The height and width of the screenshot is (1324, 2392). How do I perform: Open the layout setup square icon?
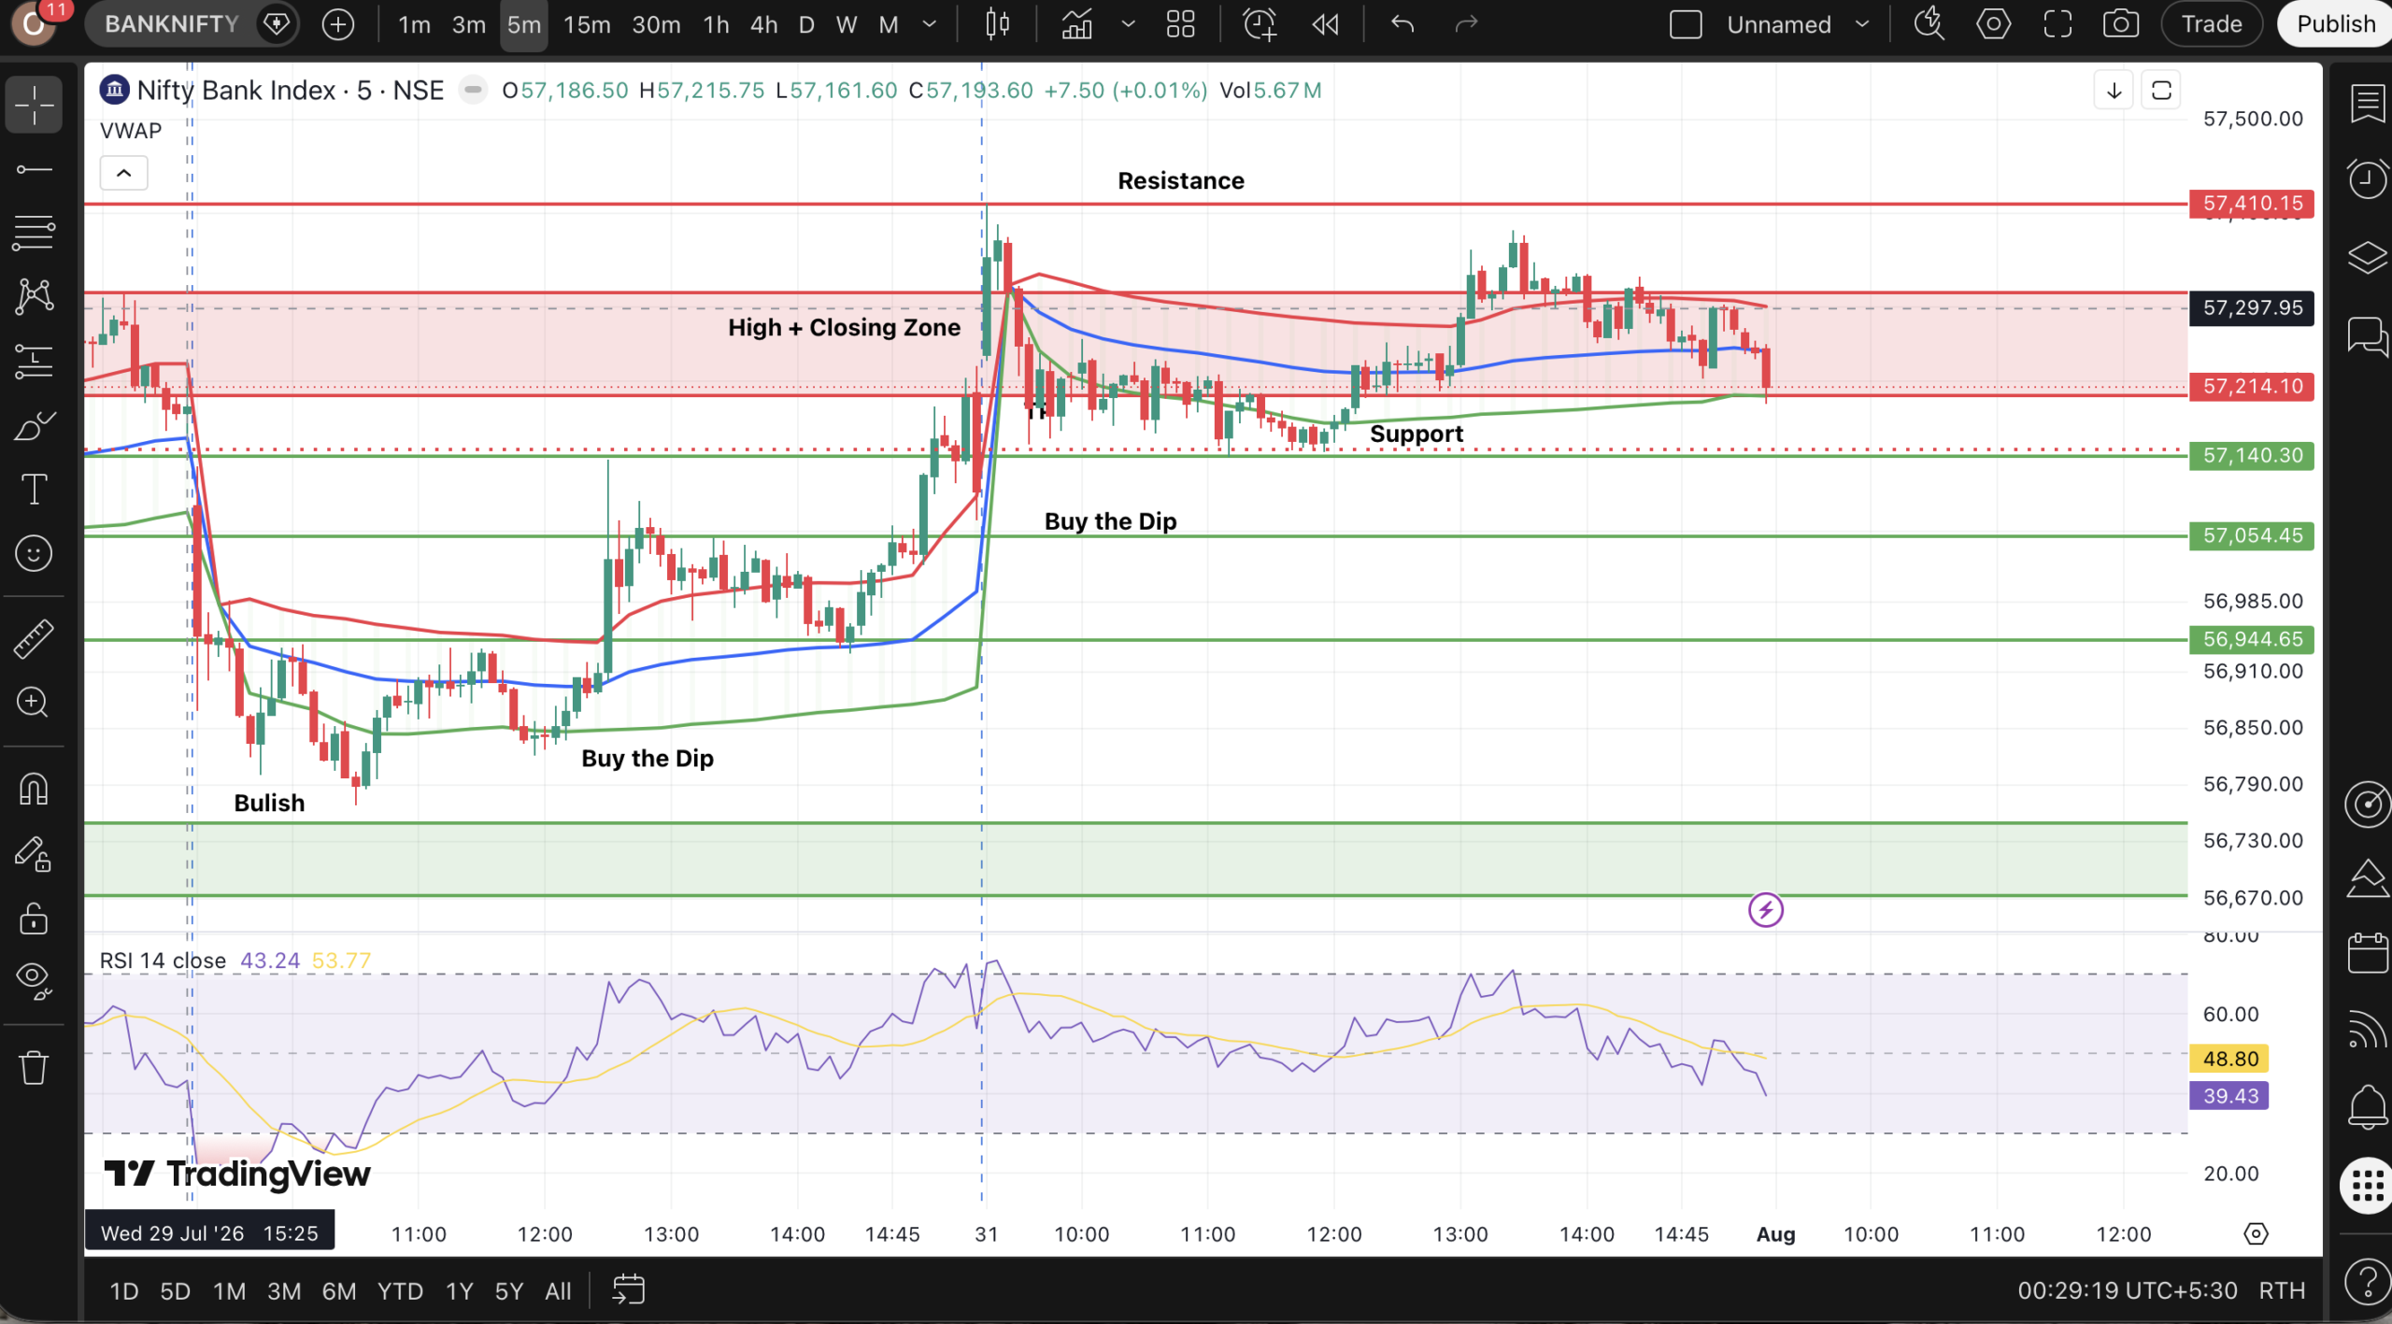click(x=1686, y=24)
